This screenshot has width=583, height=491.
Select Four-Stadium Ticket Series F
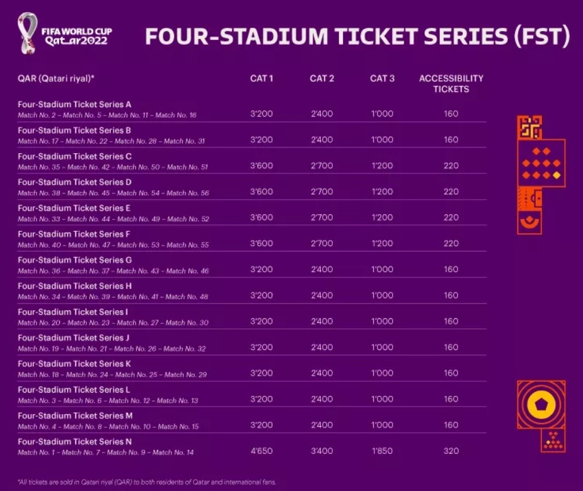[x=75, y=234]
